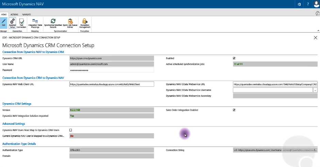Screen dimensions: 320x167
Task: Click the Authentication Type Office365 field
Action: pos(112,150)
